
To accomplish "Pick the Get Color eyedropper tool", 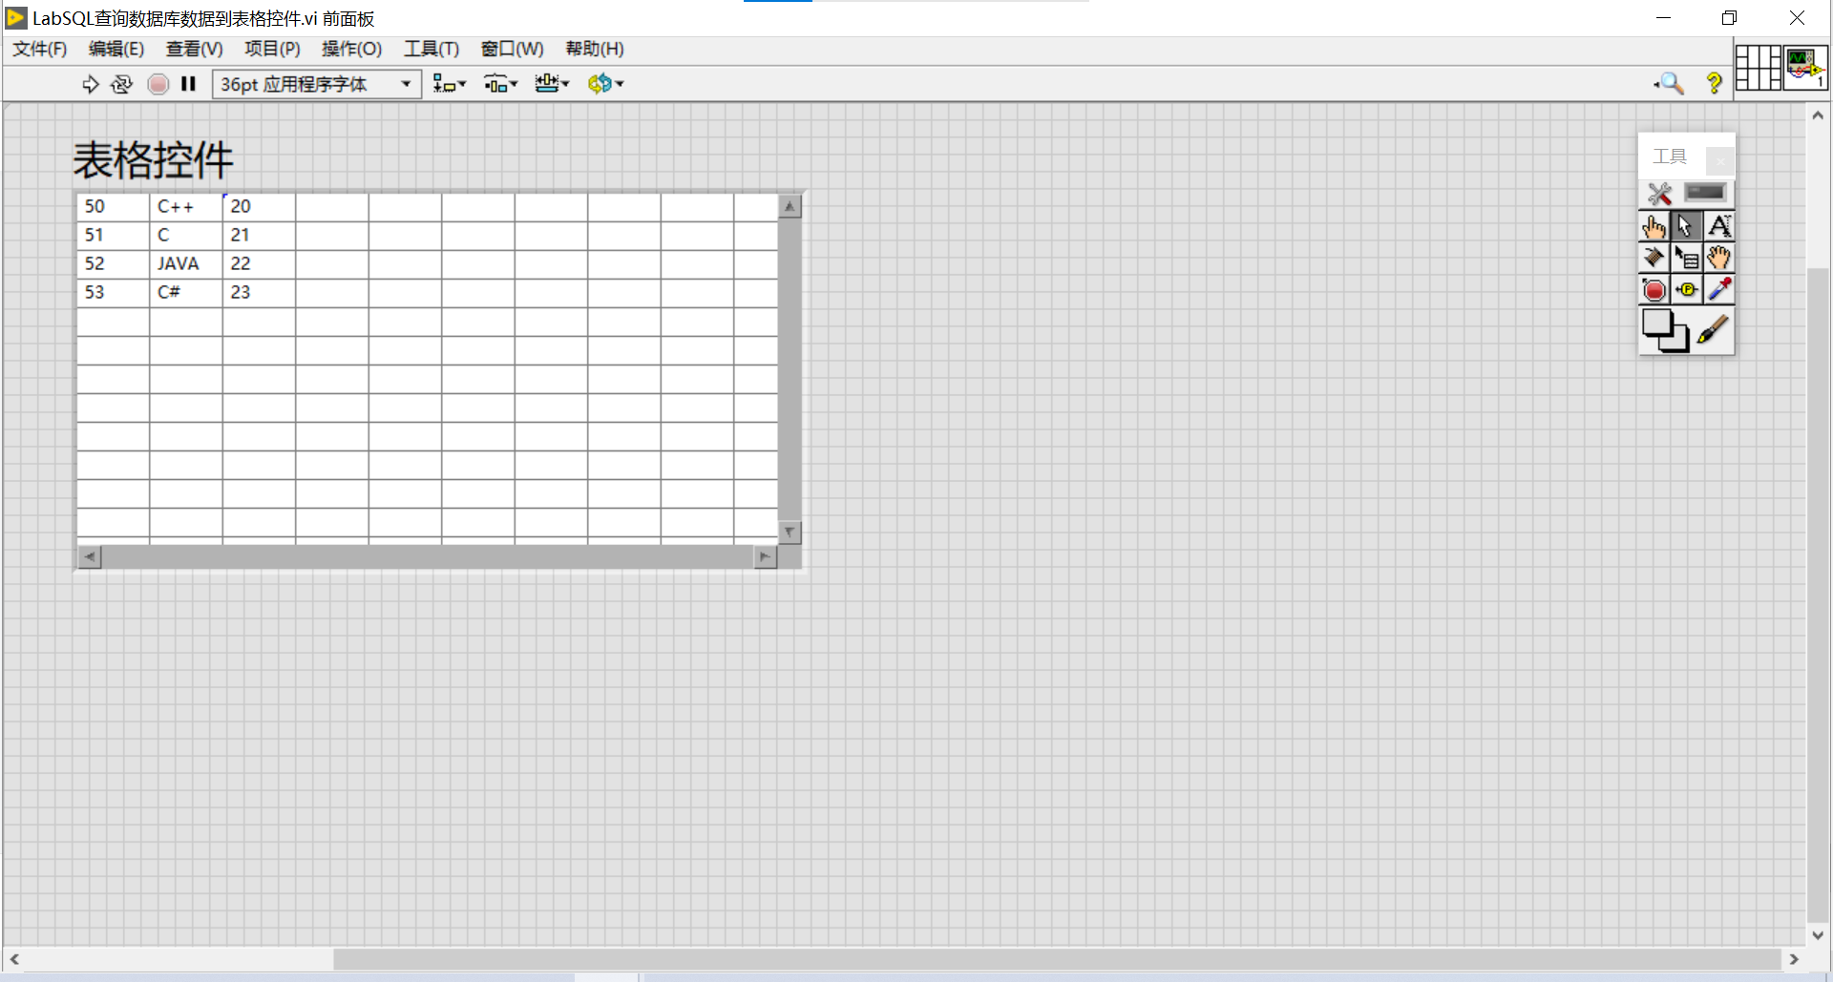I will (1719, 289).
